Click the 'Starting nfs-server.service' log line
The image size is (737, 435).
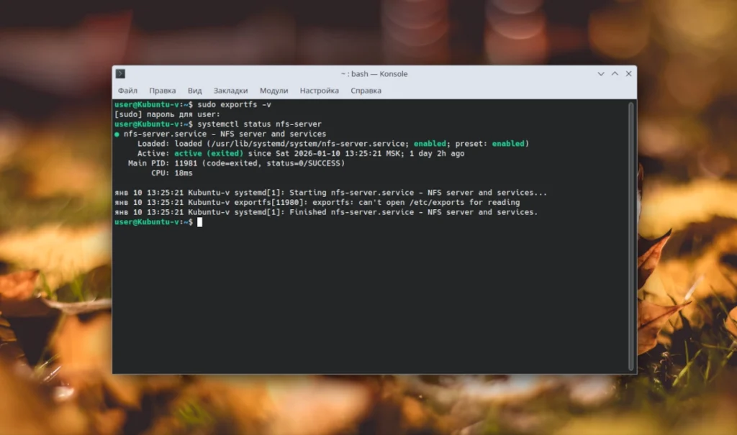331,193
